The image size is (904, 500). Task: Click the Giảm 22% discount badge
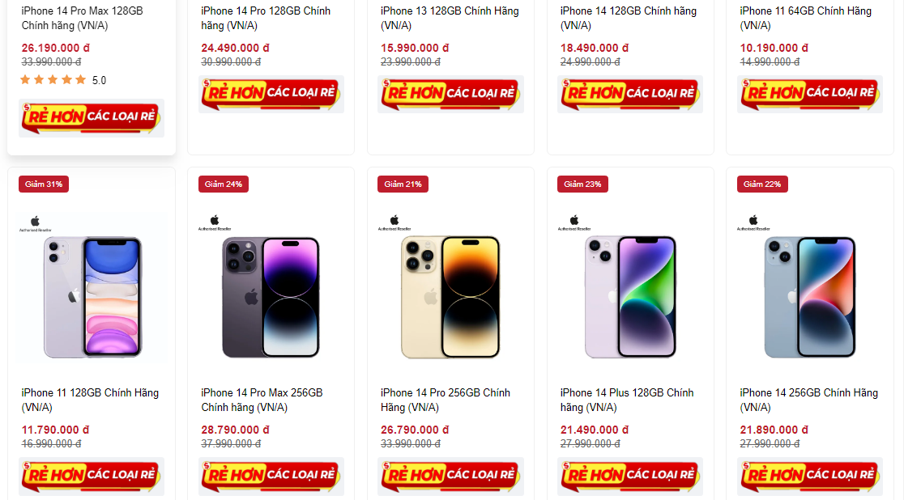pos(762,184)
